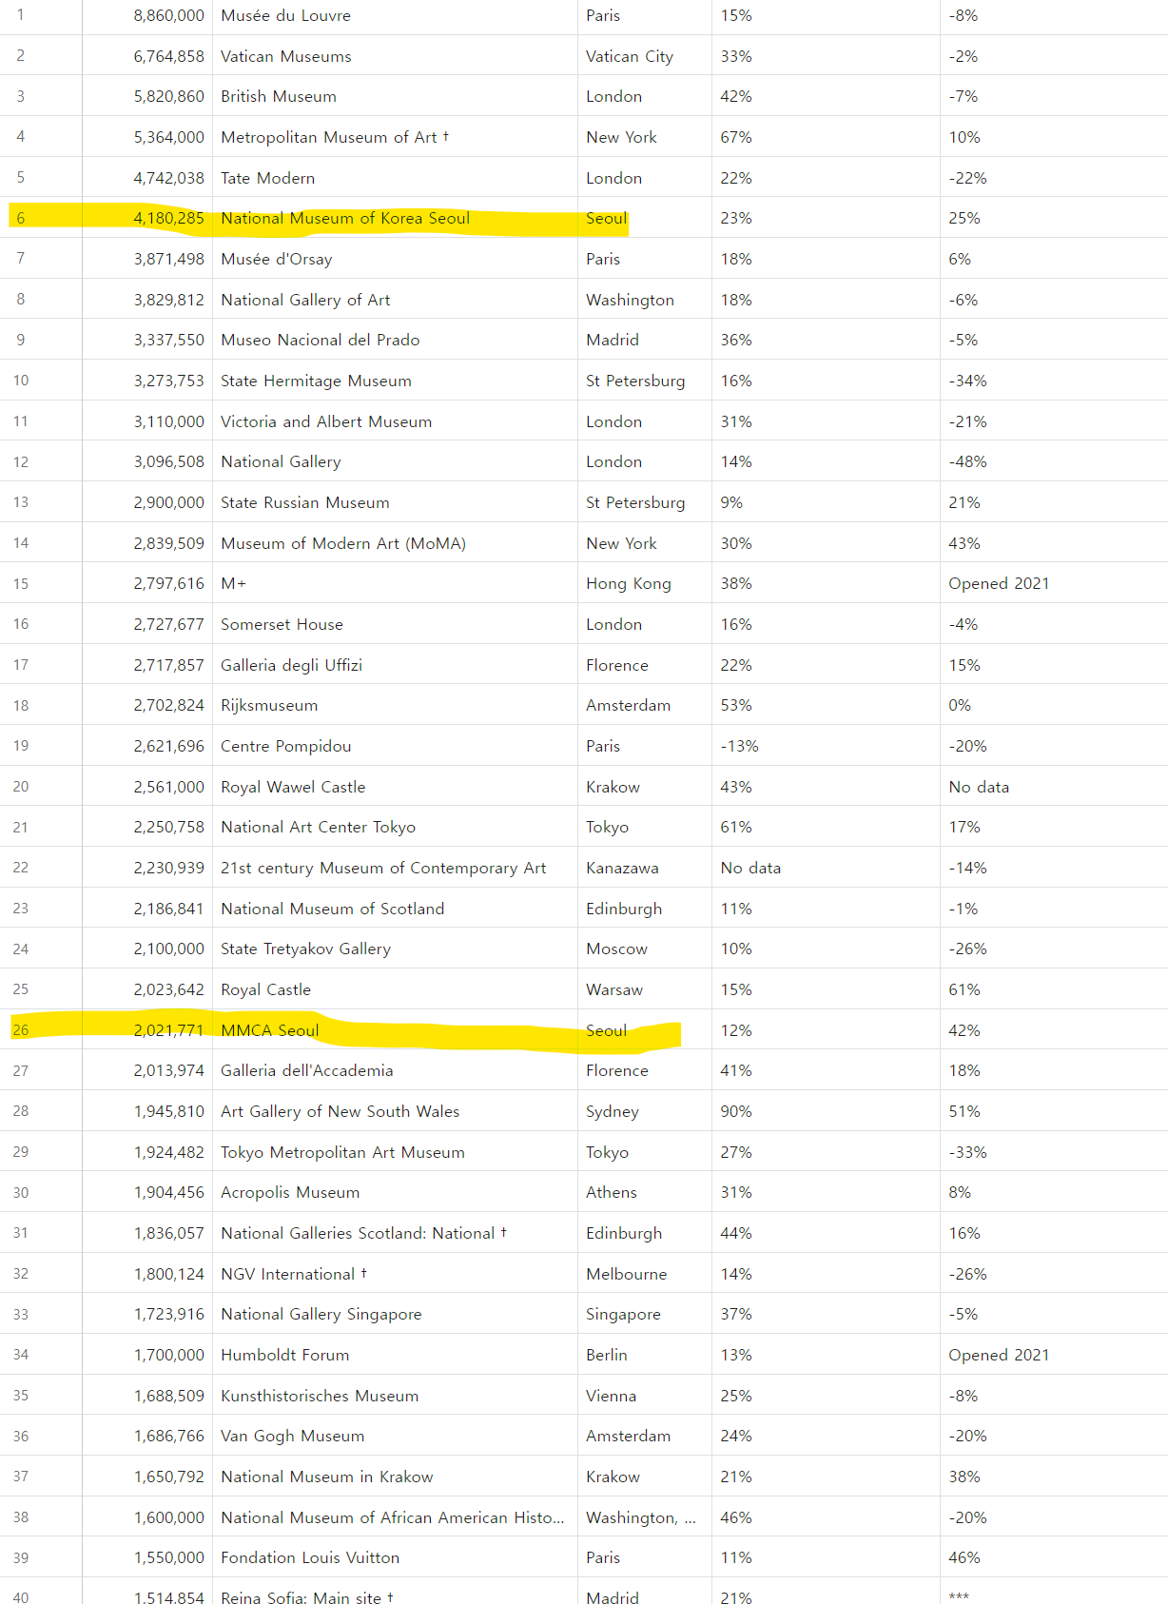The image size is (1168, 1604).
Task: Select the Rijksmuseum name cell
Action: 269,706
